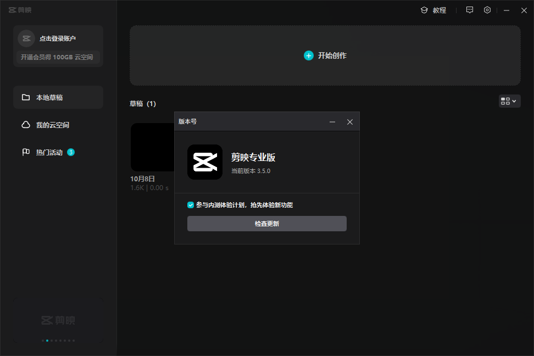Open the 10月8日 draft thumbnail

click(x=152, y=147)
